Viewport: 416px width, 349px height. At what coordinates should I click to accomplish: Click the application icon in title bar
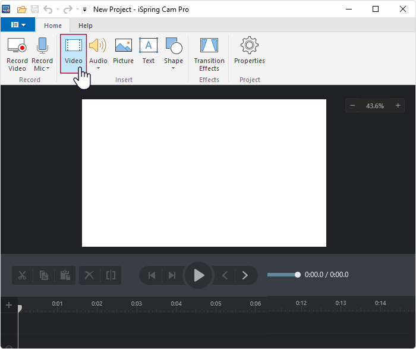6,10
